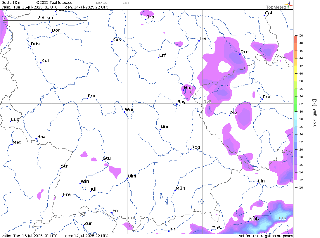Click the 'Saa' Saarbrücken label

(x=41, y=137)
